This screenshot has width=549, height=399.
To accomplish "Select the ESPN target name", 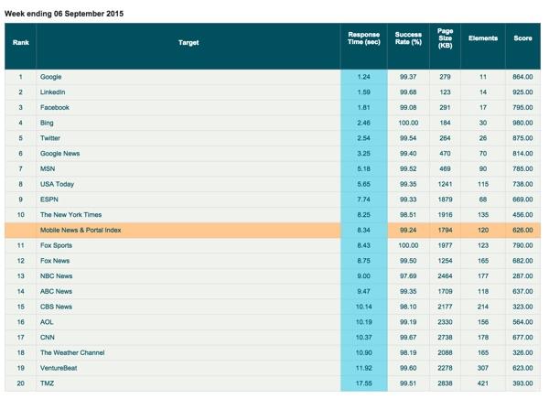I will tap(49, 199).
